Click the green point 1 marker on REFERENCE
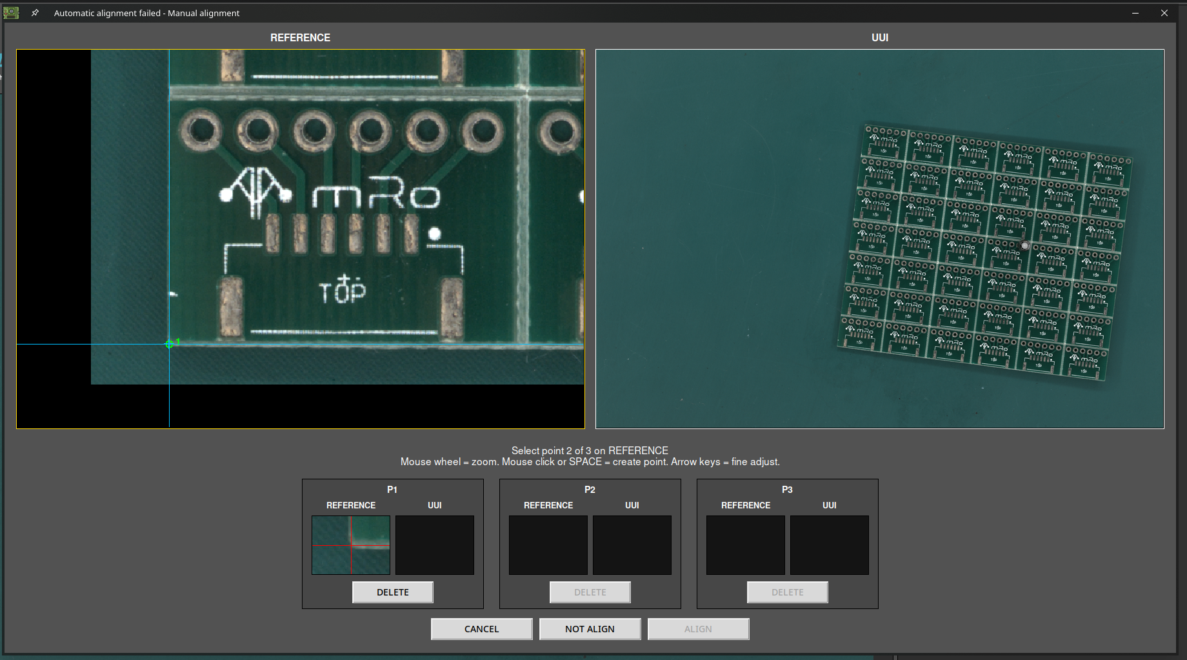The width and height of the screenshot is (1187, 660). 169,345
